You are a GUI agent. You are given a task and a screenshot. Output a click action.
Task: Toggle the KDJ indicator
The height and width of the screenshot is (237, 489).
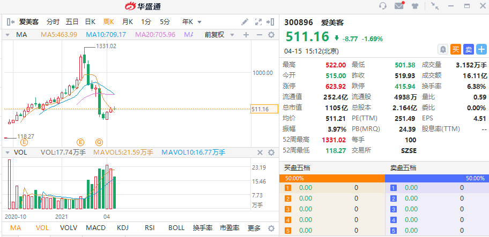[x=123, y=227]
